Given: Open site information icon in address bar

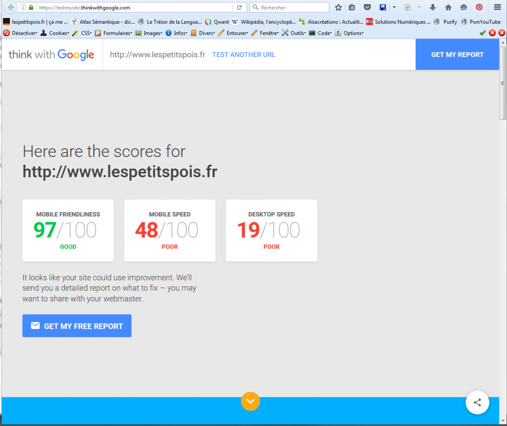Looking at the screenshot, I should pos(23,7).
